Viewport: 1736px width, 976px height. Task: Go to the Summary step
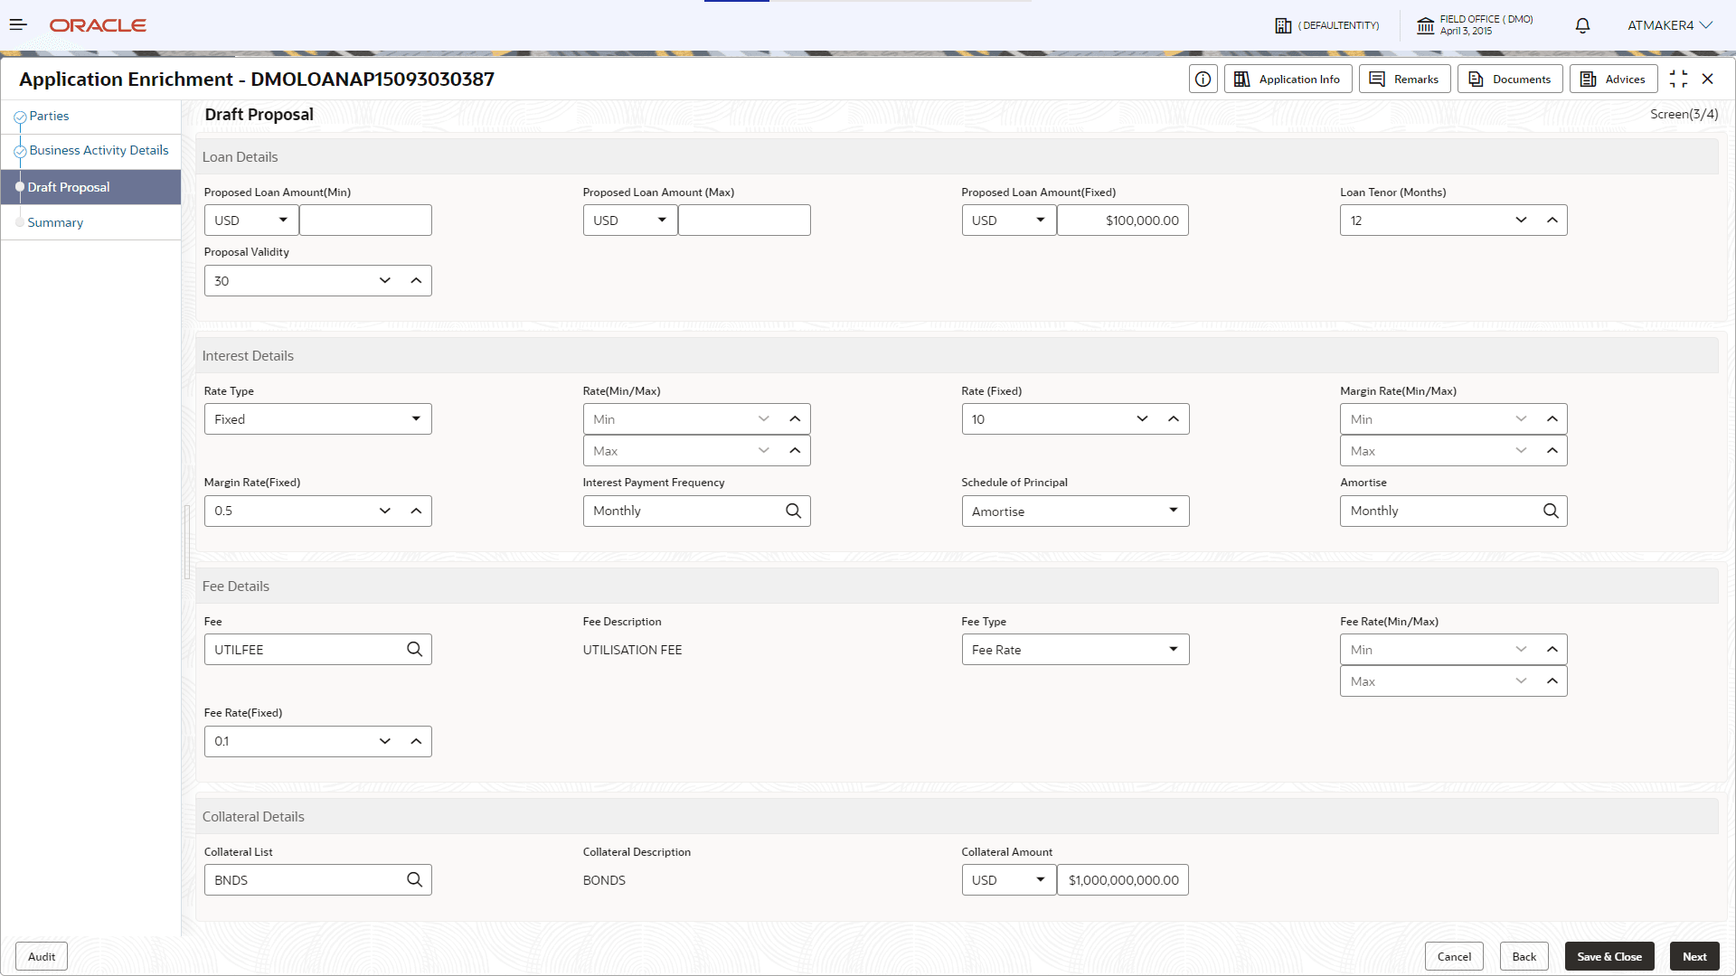coord(55,223)
